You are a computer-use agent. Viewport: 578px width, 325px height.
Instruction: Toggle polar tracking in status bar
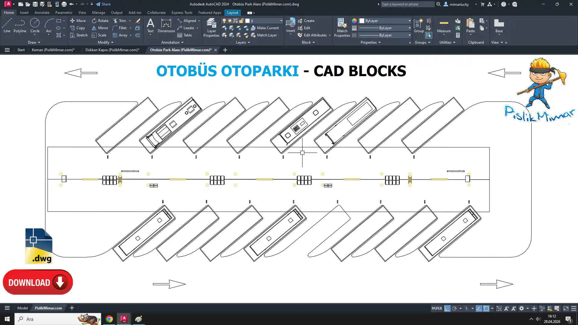(454, 308)
